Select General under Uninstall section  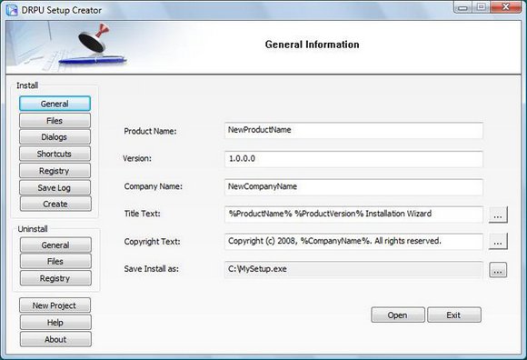(x=55, y=245)
